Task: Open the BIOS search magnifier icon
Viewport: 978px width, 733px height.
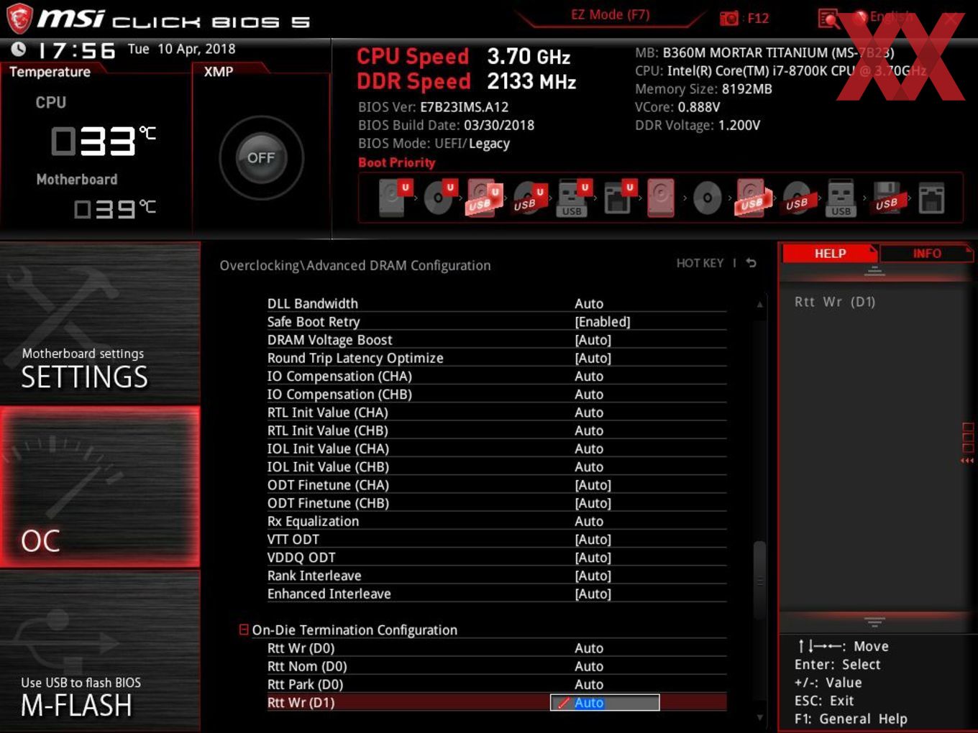Action: 828,18
